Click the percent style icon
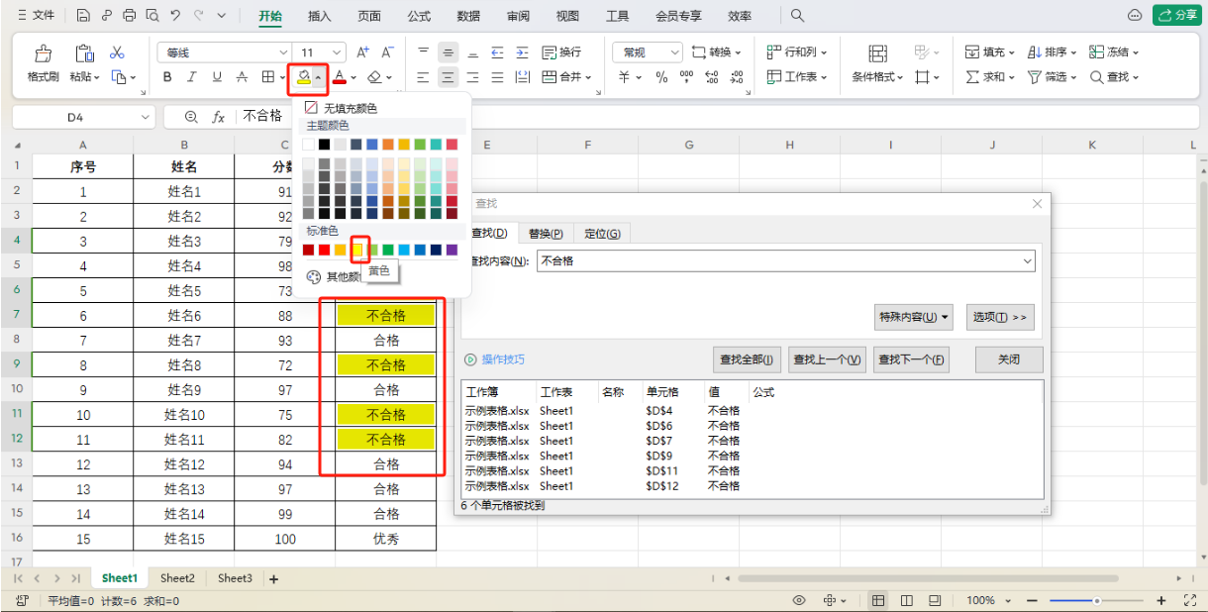 pos(661,77)
